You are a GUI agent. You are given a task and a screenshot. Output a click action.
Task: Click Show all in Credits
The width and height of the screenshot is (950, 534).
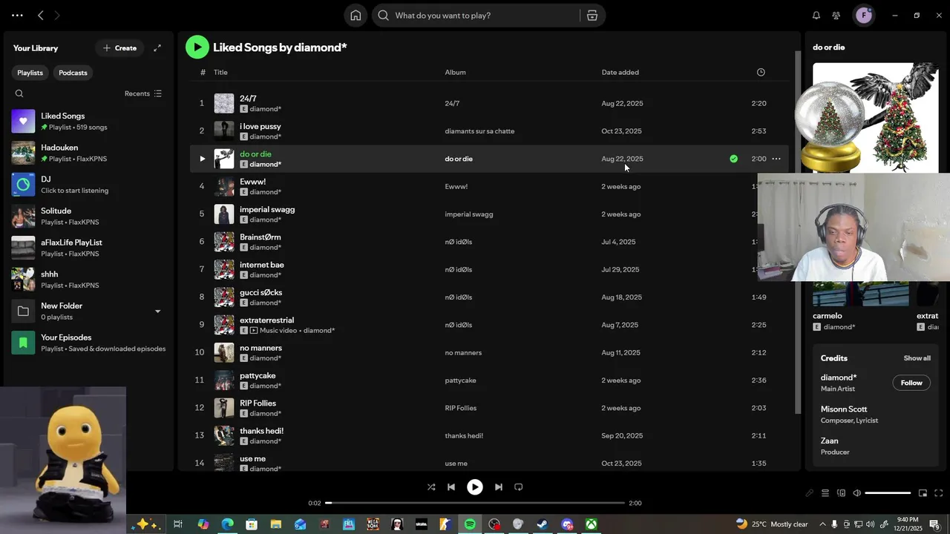917,358
